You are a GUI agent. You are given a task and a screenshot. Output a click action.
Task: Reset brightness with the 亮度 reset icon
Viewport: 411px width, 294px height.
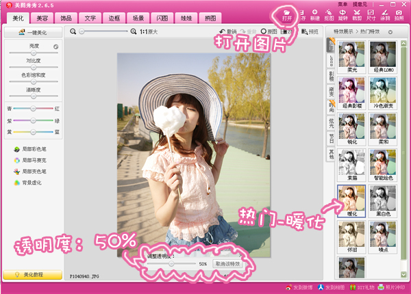tap(56, 47)
